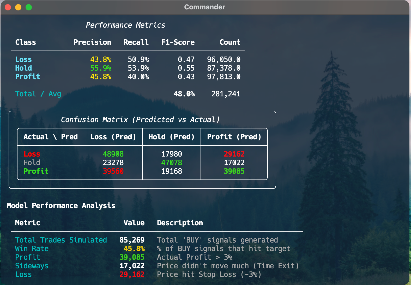Select the confusion matrix cell 47078

172,163
